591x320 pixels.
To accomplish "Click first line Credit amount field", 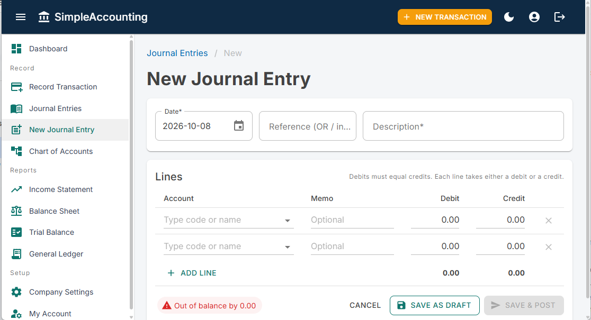I will click(x=500, y=220).
